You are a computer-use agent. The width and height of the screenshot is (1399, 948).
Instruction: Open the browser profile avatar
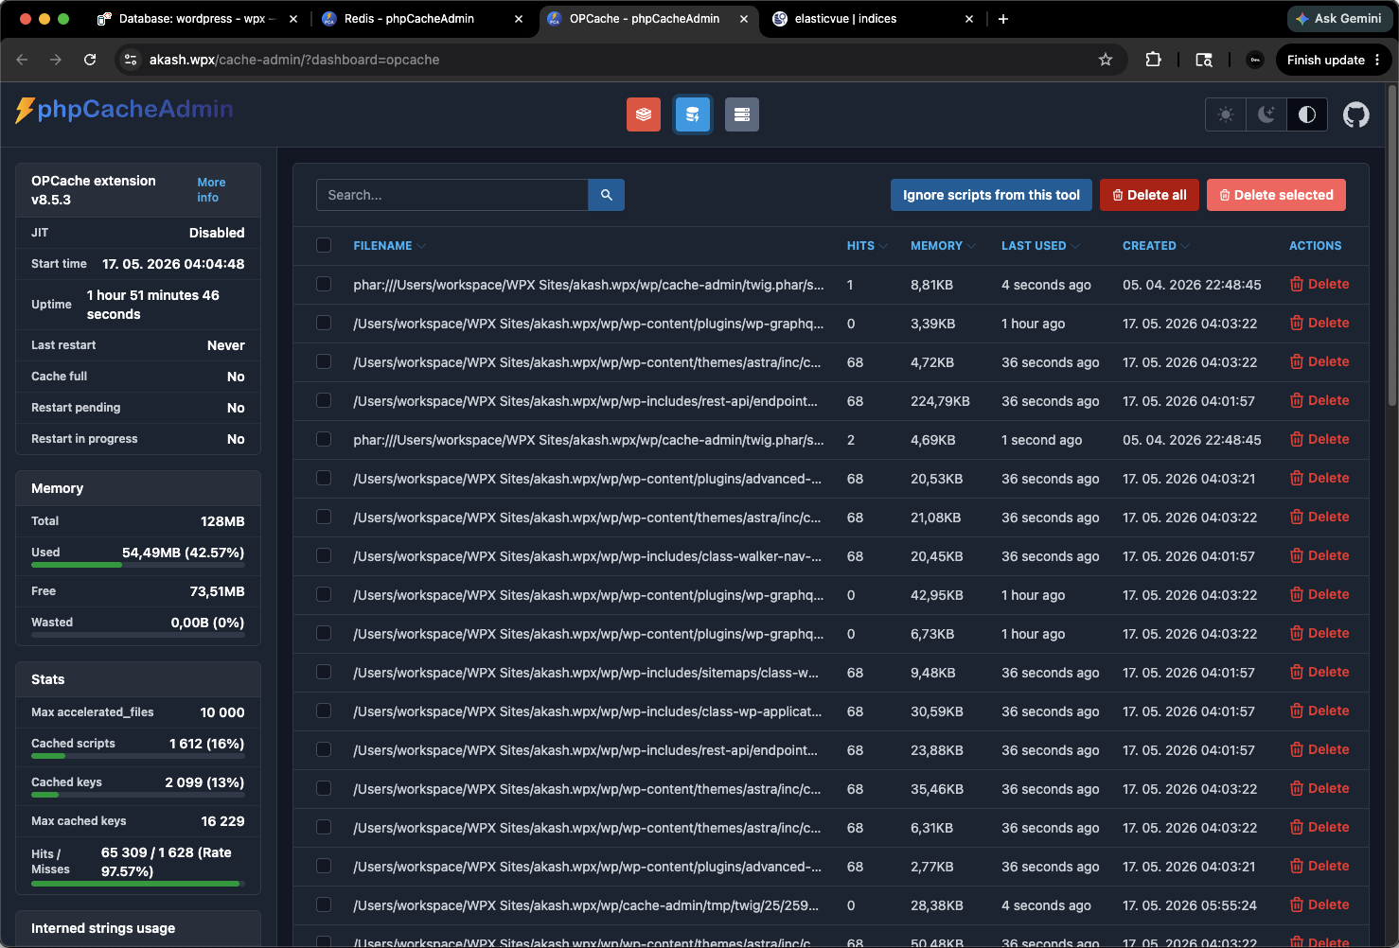click(x=1255, y=60)
